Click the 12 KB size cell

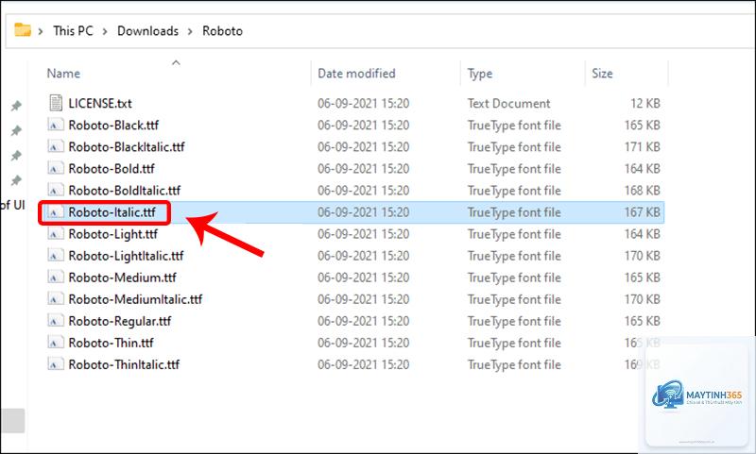pyautogui.click(x=645, y=103)
